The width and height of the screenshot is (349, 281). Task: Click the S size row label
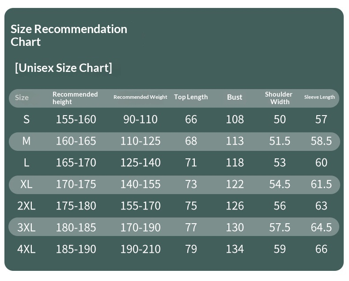[27, 120]
